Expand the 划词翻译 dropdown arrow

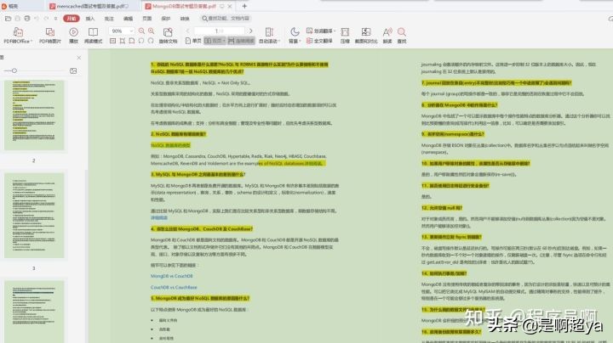coord(335,31)
